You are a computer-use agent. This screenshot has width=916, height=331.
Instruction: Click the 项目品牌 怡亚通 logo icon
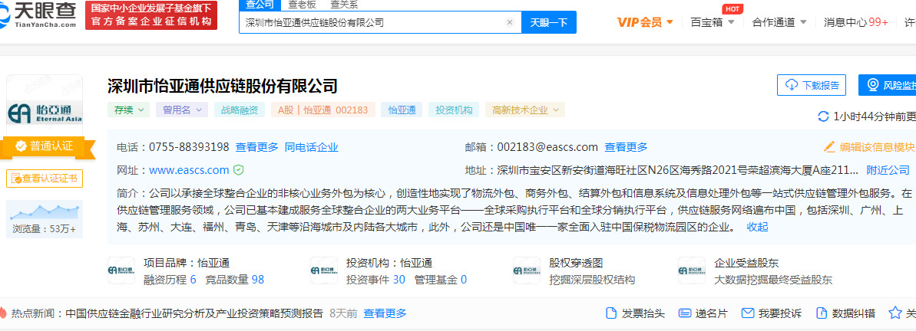click(121, 270)
